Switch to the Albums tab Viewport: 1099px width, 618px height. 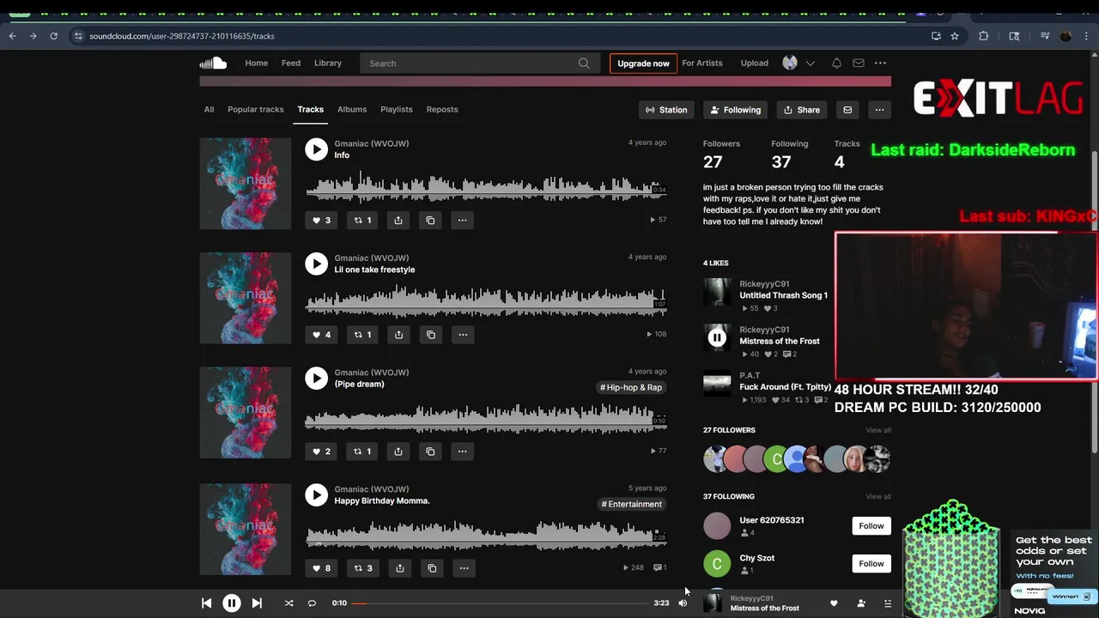click(x=352, y=110)
